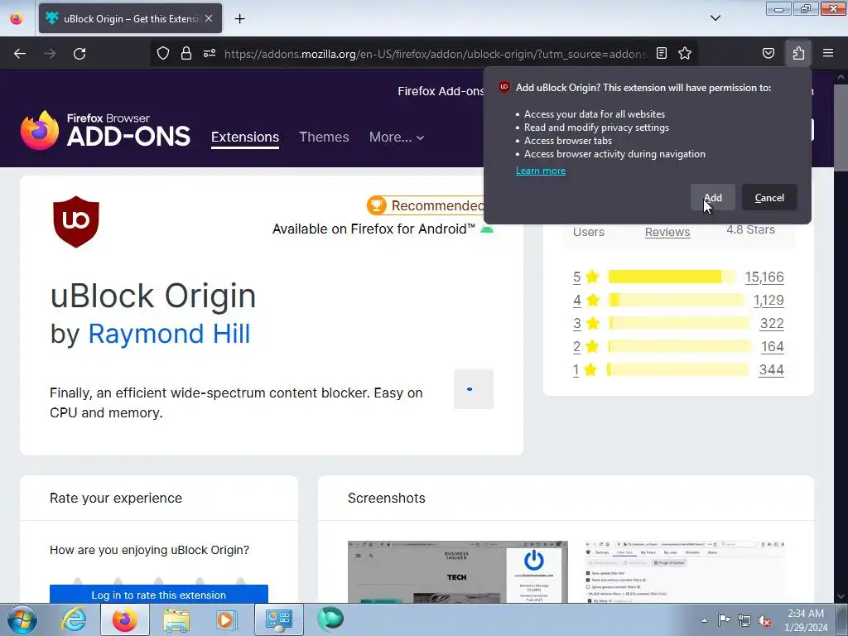This screenshot has height=636, width=848.
Task: Toggle reader view icon
Action: point(662,54)
